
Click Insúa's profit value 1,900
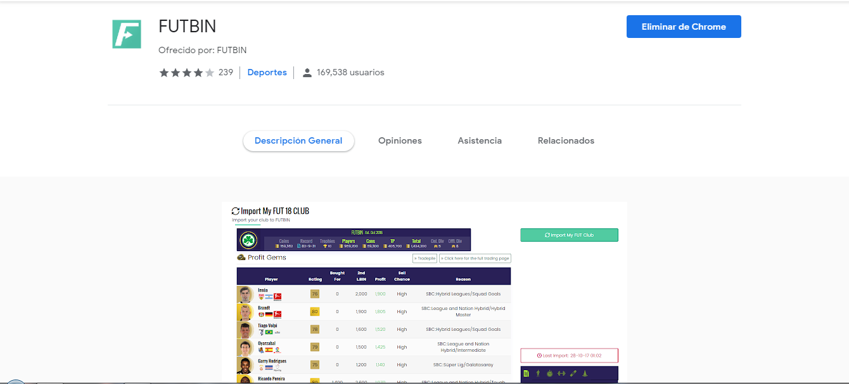pyautogui.click(x=380, y=294)
